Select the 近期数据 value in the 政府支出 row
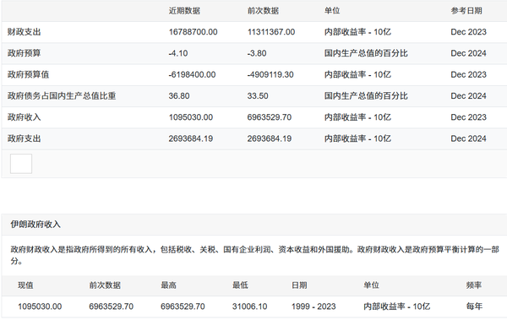 tap(191, 138)
